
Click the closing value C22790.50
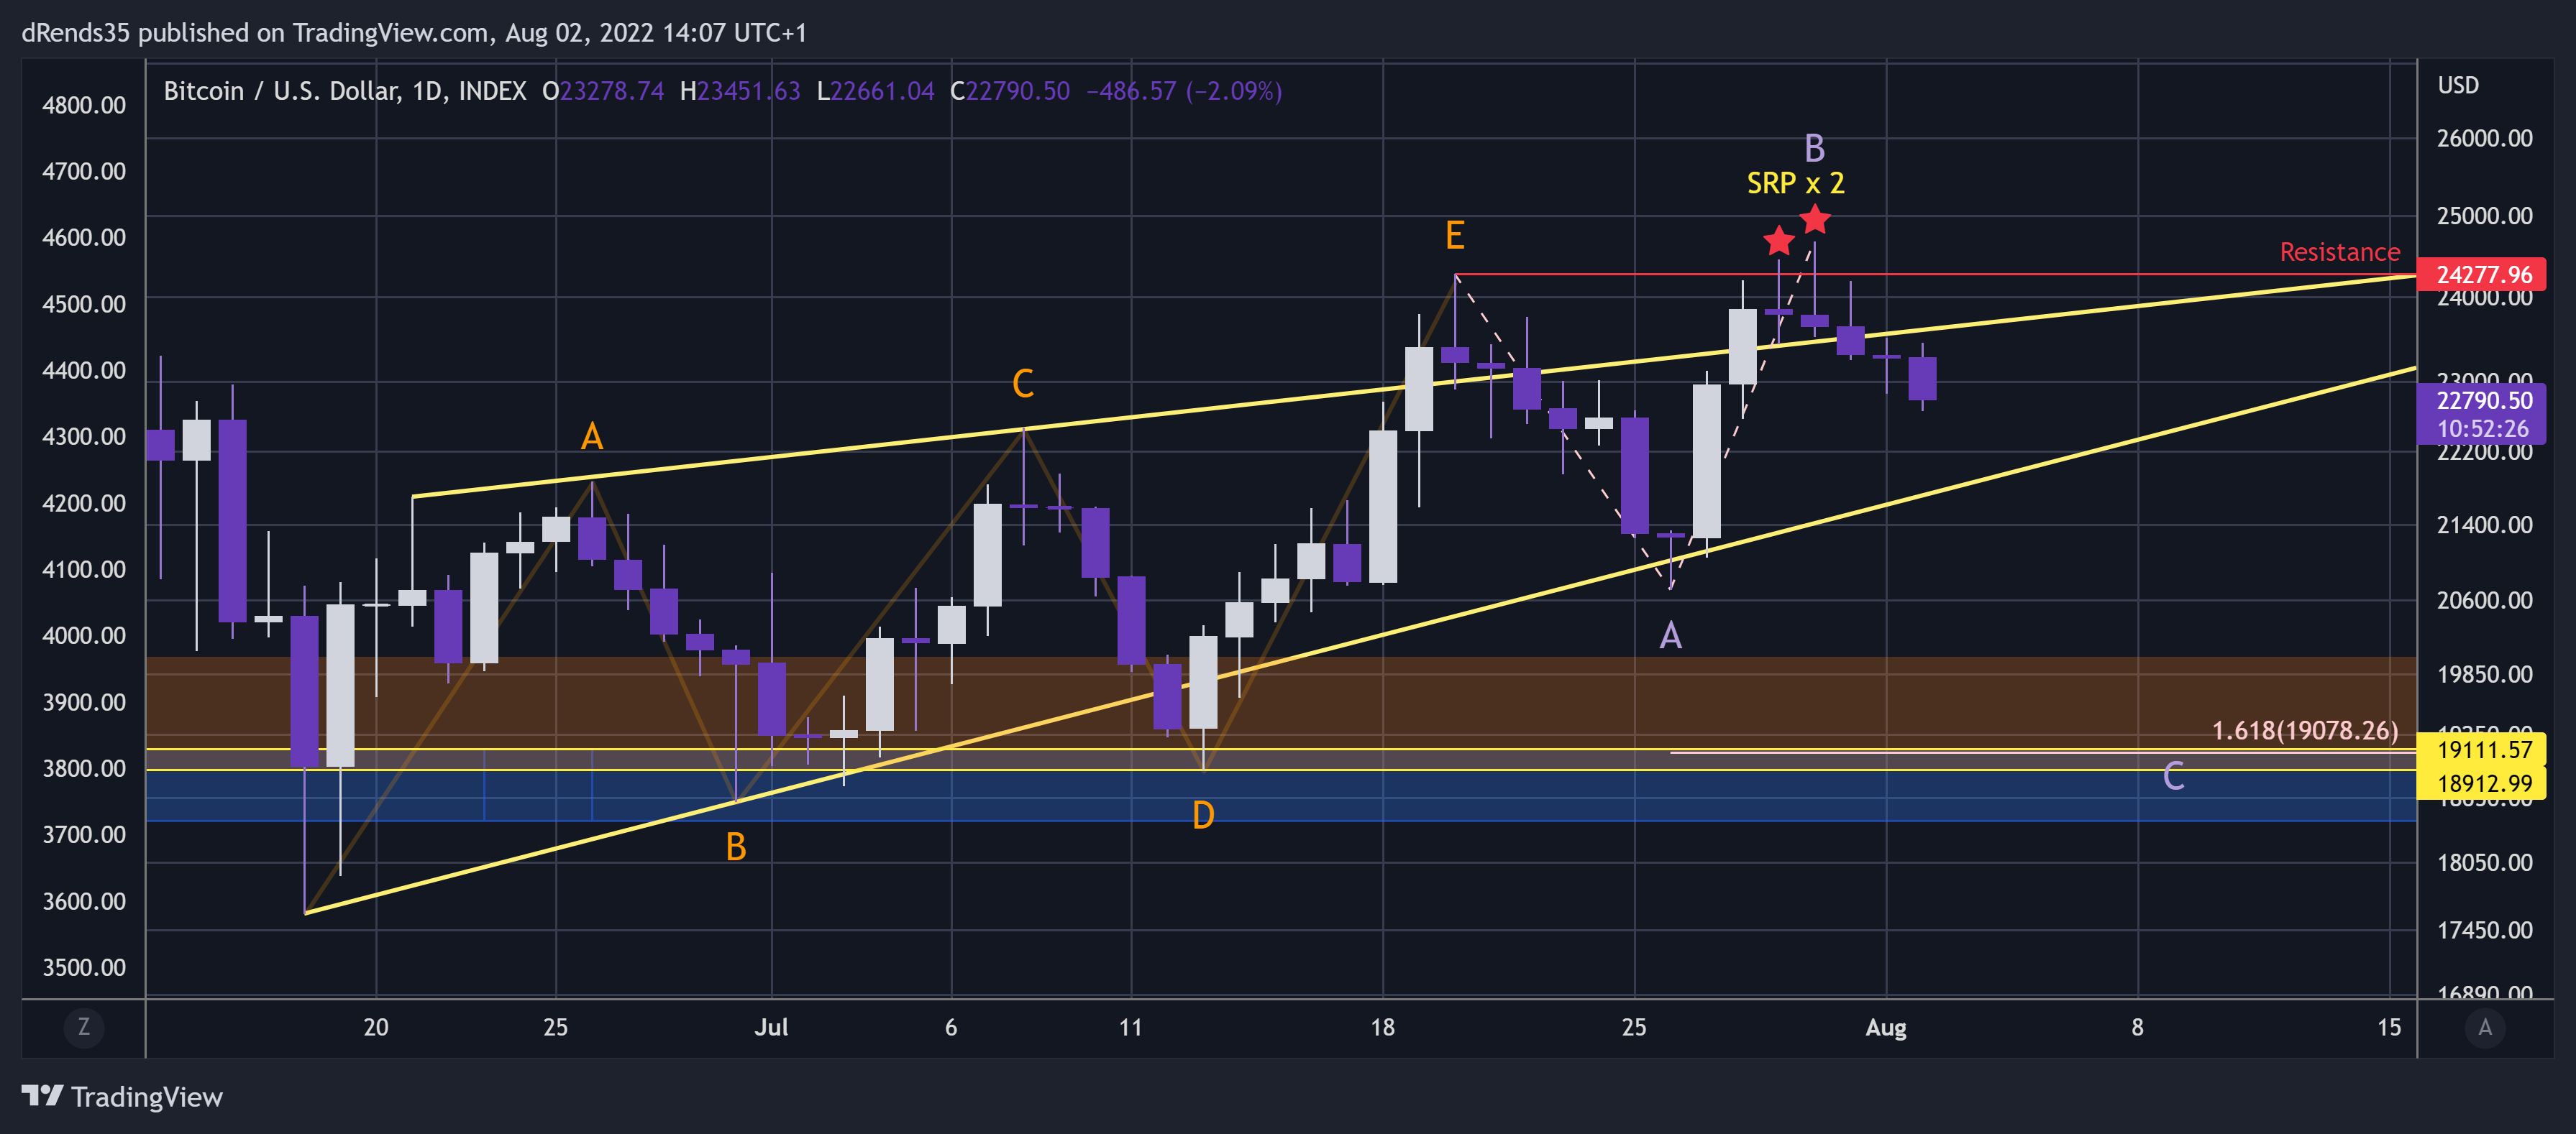click(x=1010, y=92)
